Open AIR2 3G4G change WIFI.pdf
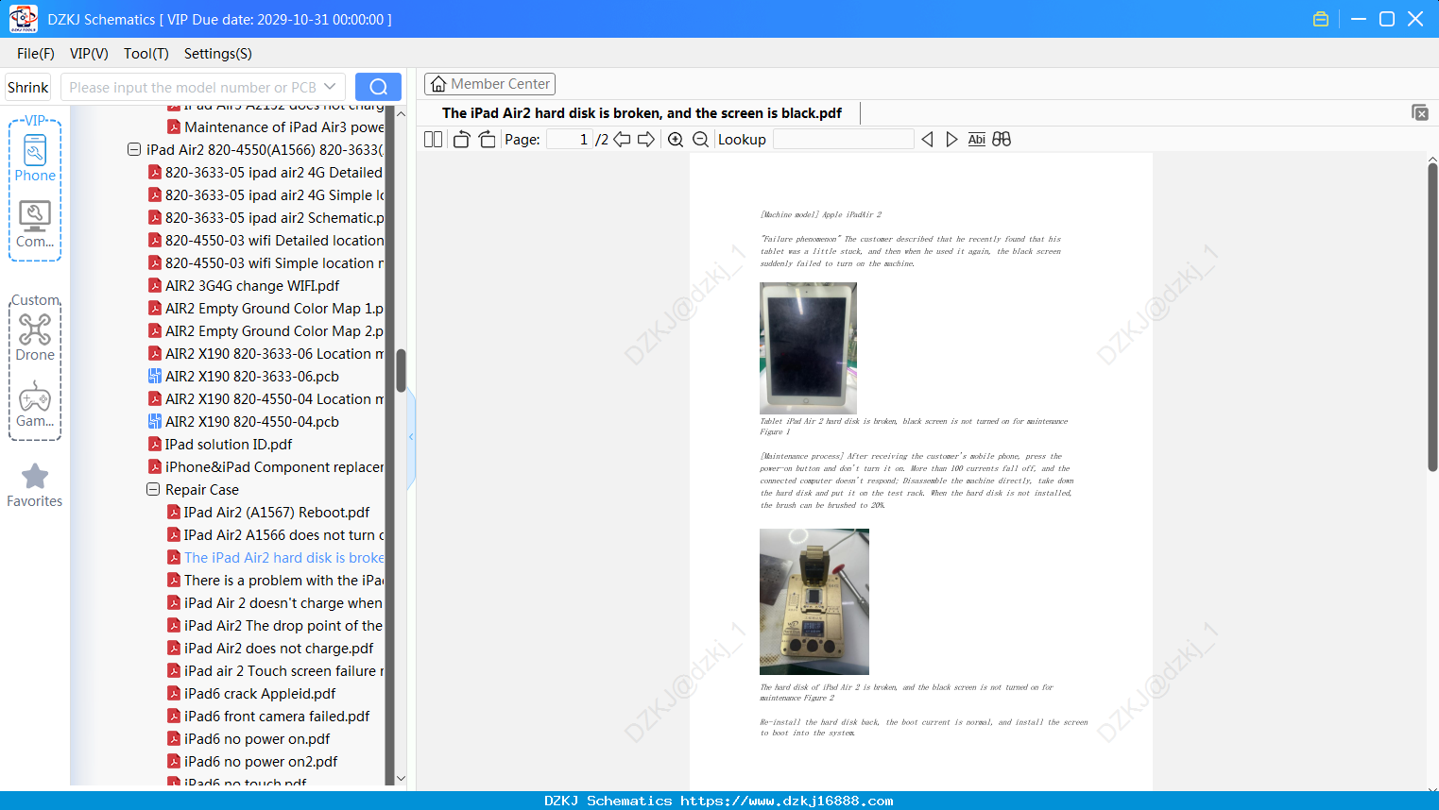The image size is (1439, 810). (x=244, y=286)
